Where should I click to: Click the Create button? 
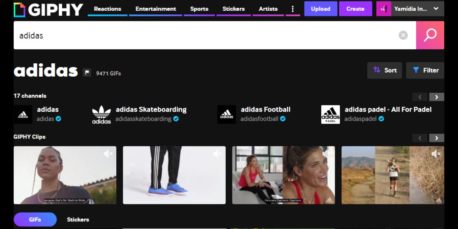click(x=355, y=9)
